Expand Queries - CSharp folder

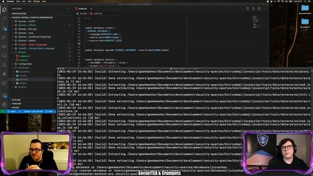click(41, 25)
